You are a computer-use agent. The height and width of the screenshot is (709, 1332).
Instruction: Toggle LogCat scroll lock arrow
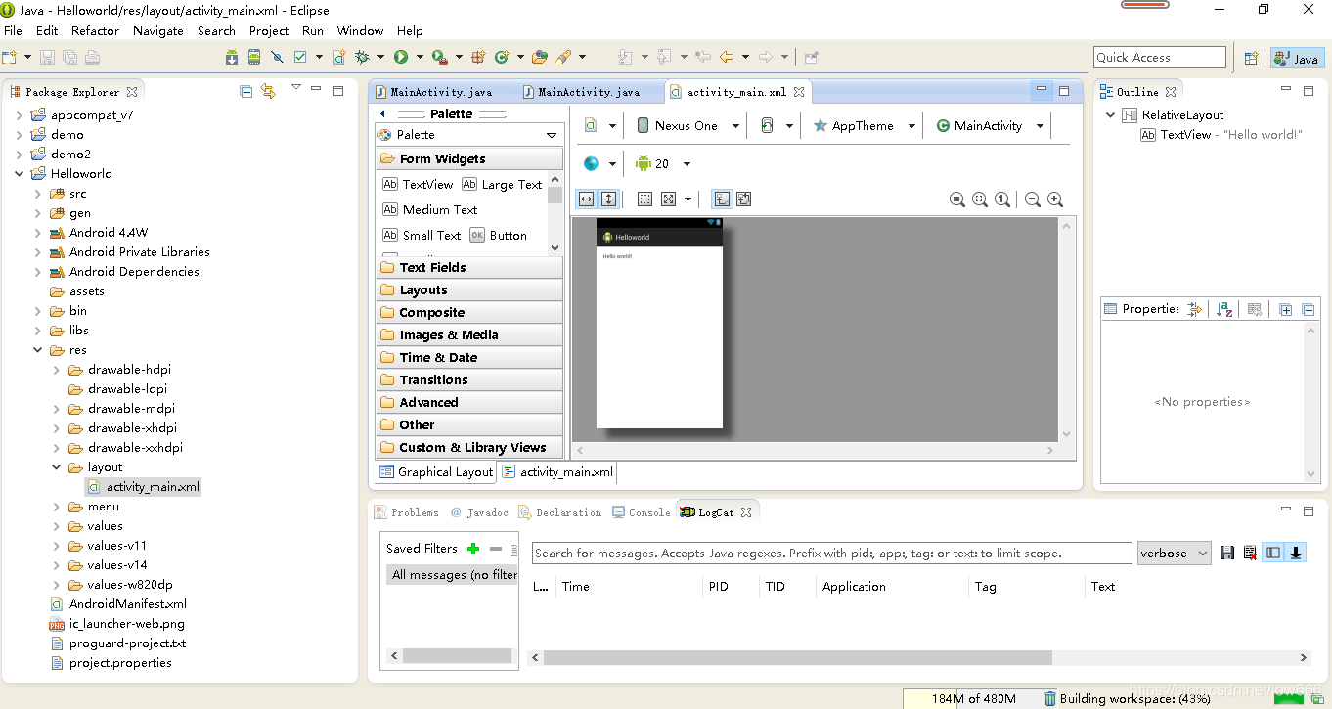coord(1296,553)
